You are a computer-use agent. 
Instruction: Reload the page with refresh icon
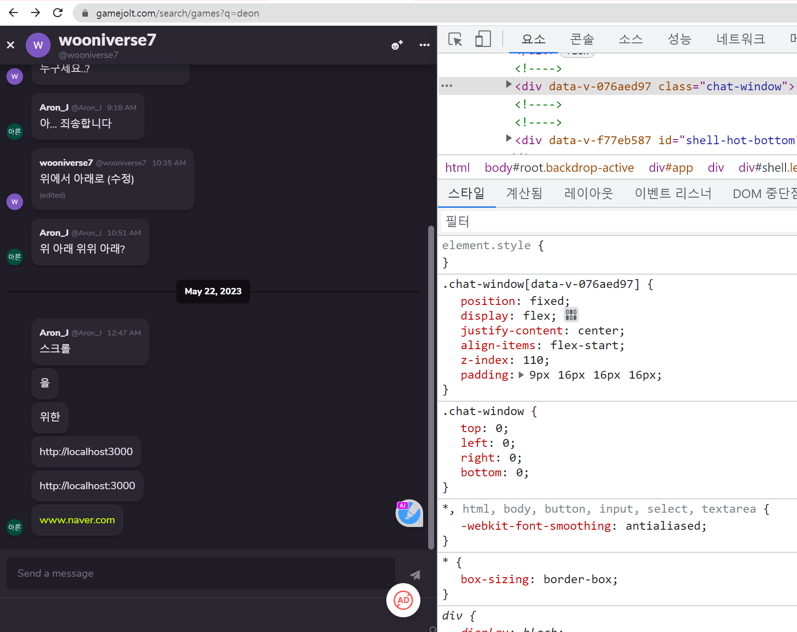coord(58,13)
